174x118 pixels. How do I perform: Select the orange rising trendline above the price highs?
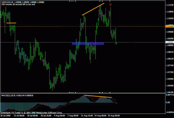pos(93,9)
